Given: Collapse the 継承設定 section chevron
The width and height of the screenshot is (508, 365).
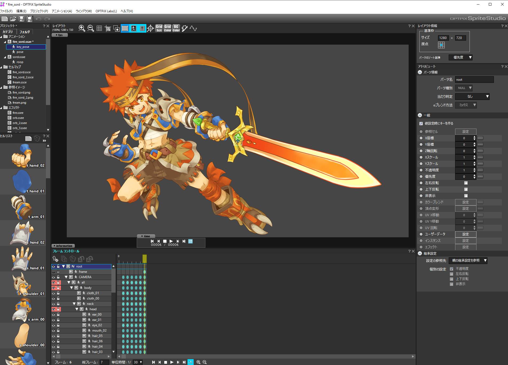Looking at the screenshot, I should point(420,253).
